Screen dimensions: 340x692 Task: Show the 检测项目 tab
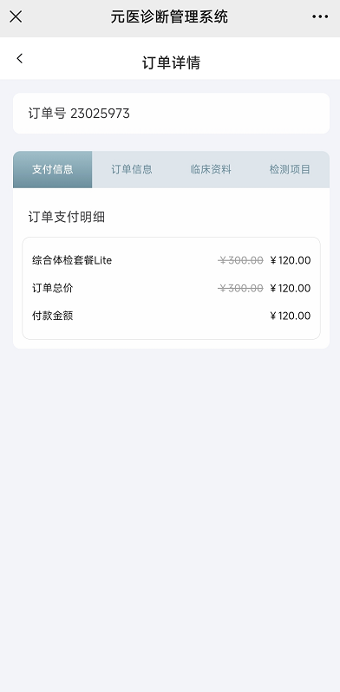coord(290,169)
